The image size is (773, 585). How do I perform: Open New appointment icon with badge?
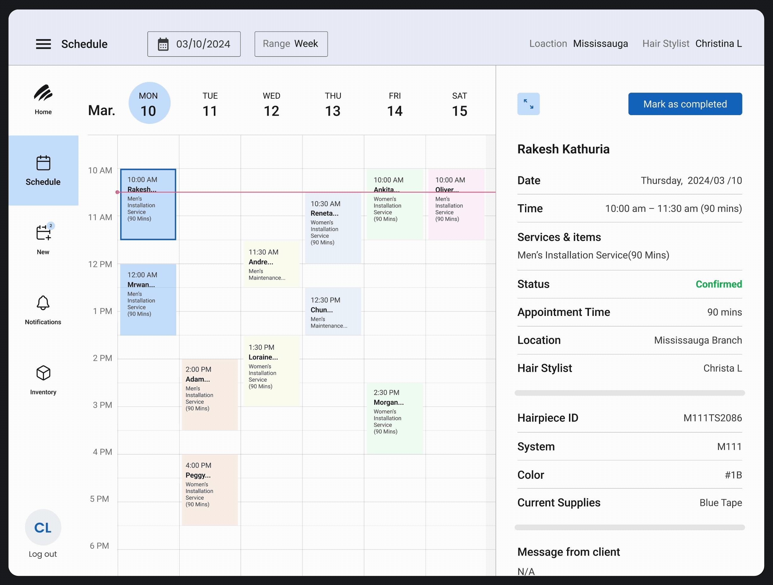[44, 233]
